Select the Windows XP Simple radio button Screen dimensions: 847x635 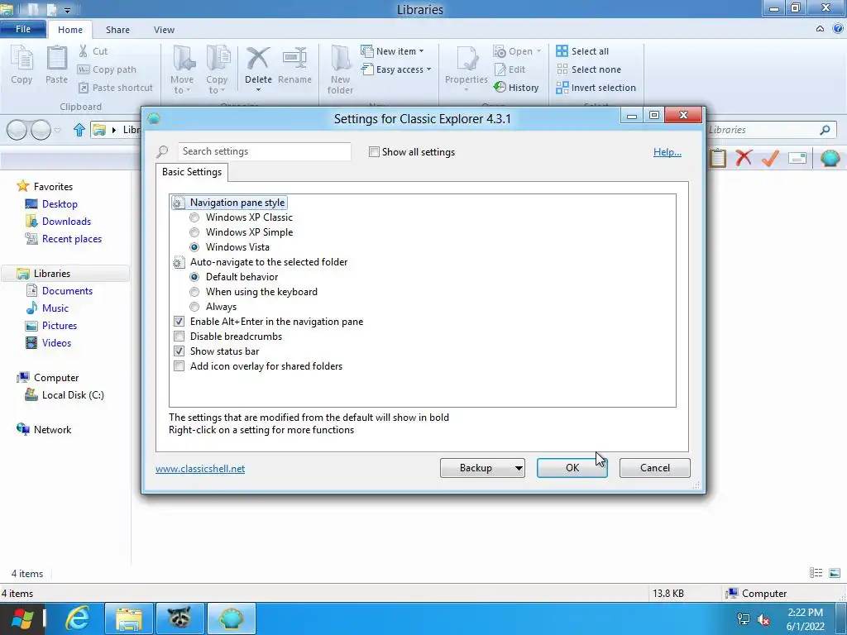pyautogui.click(x=194, y=232)
